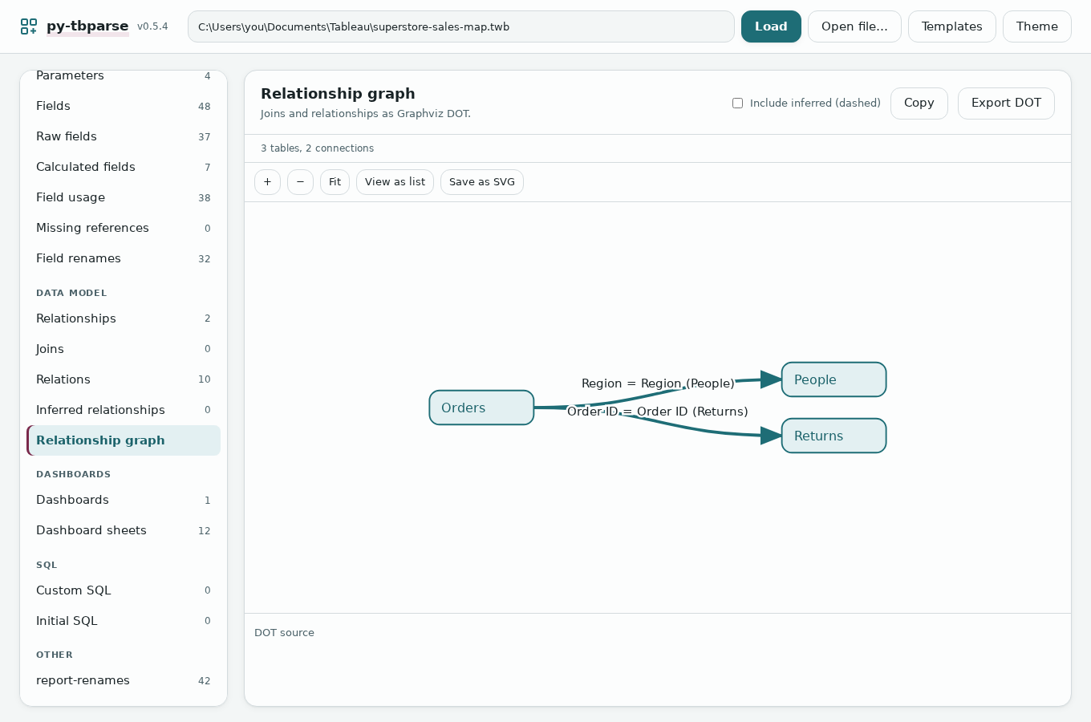Open Dashboards in sidebar
The height and width of the screenshot is (722, 1091).
click(124, 500)
